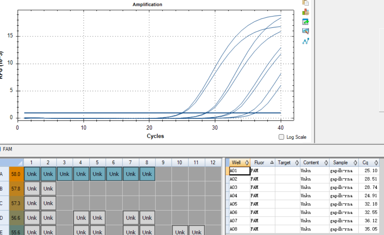
Task: Select the threshold line on amplification chart
Action: pyautogui.click(x=152, y=113)
